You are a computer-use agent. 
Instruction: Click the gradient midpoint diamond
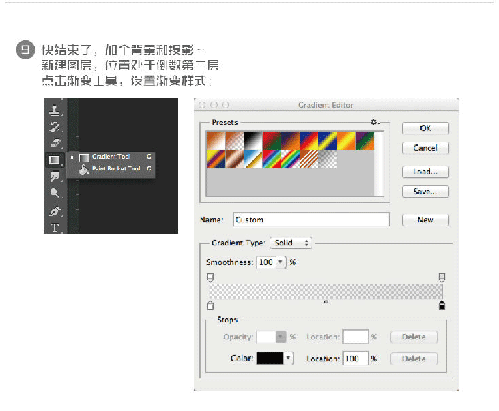pyautogui.click(x=326, y=302)
